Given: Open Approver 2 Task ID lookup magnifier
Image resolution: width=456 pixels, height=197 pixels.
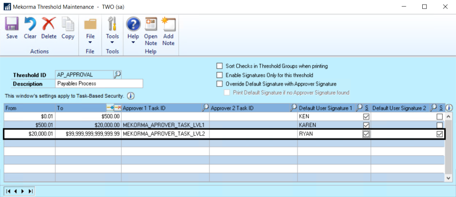Looking at the screenshot, I should (293, 108).
